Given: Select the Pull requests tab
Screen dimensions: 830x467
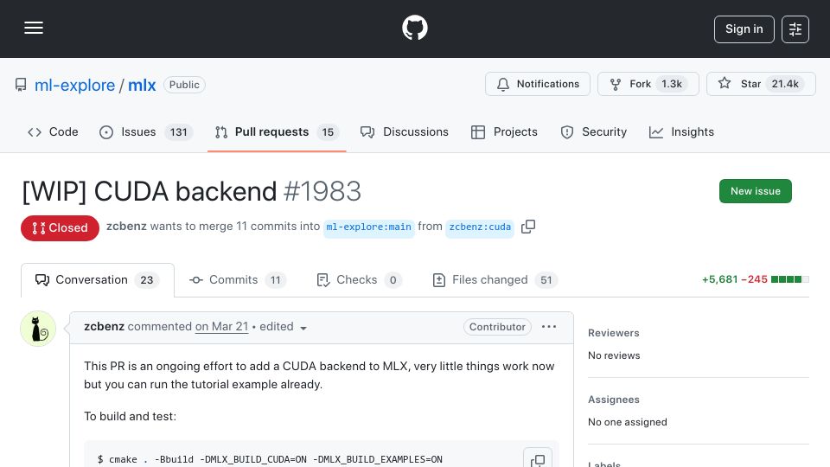Looking at the screenshot, I should [x=277, y=131].
